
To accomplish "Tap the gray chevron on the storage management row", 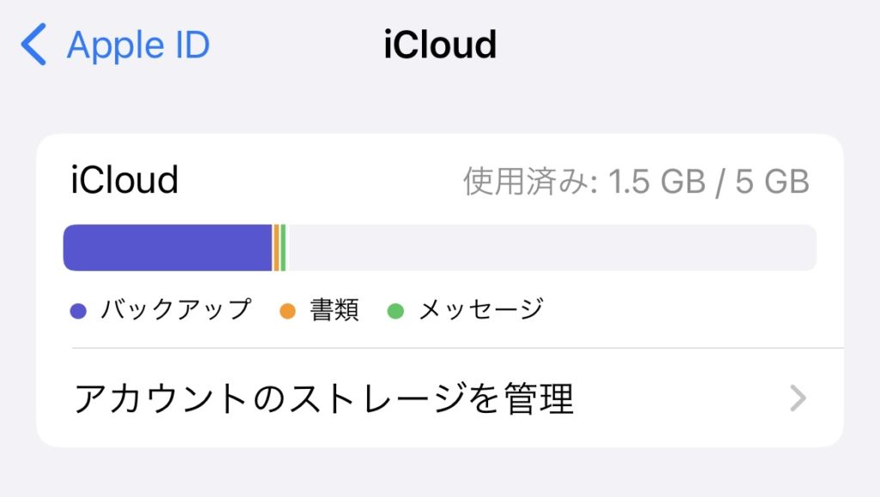I will [798, 398].
